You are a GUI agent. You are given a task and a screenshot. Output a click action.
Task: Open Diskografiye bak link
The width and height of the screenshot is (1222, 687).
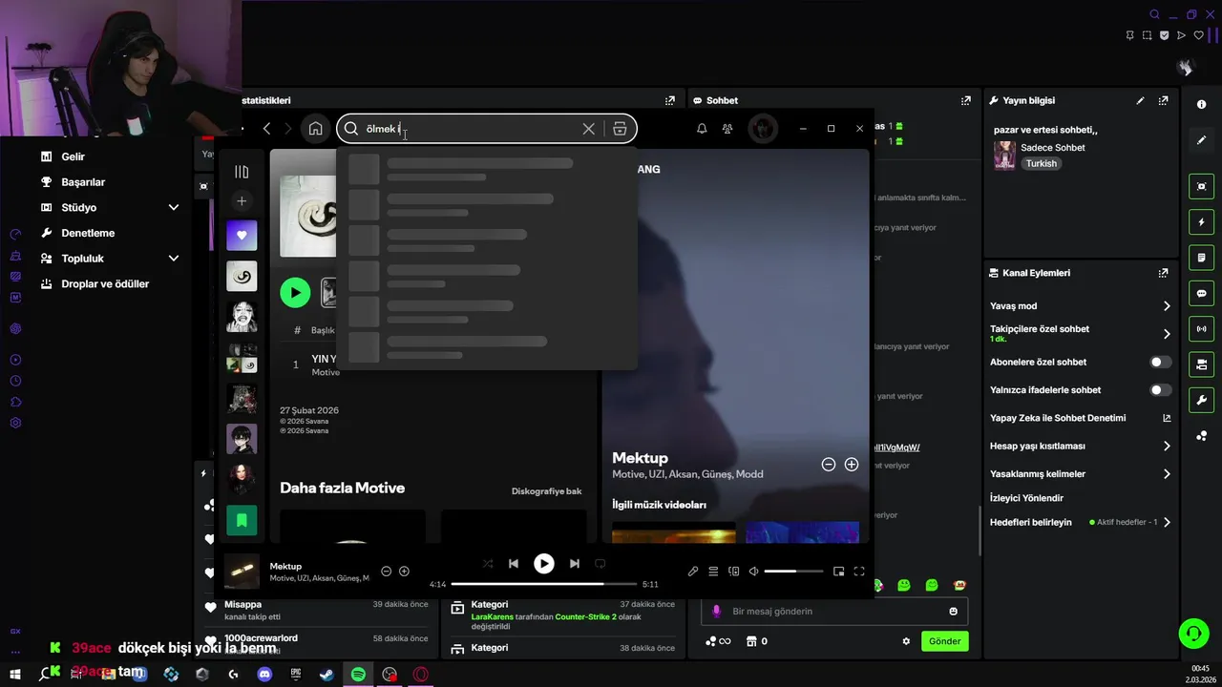(546, 491)
